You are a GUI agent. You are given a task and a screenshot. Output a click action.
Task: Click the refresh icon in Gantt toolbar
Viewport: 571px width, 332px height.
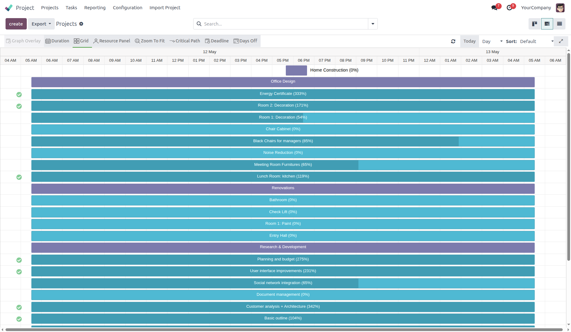coord(453,41)
